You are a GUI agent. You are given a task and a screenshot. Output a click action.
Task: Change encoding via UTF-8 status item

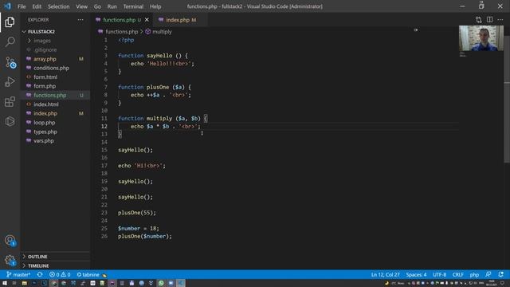439,274
